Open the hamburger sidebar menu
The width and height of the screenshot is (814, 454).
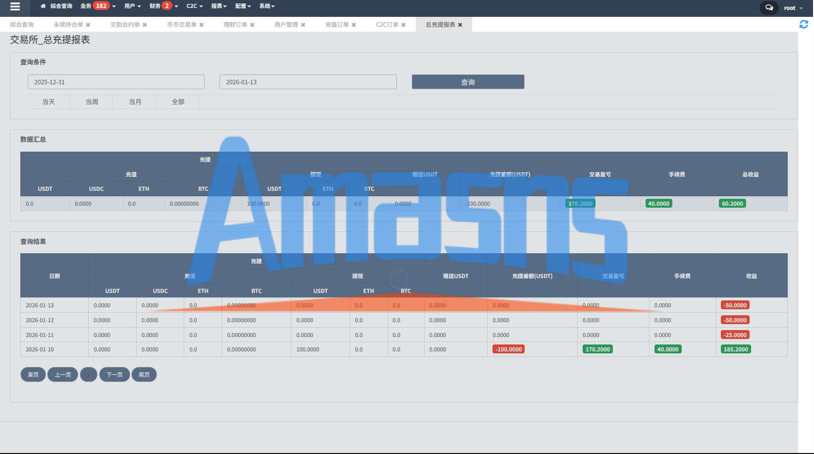tap(15, 6)
